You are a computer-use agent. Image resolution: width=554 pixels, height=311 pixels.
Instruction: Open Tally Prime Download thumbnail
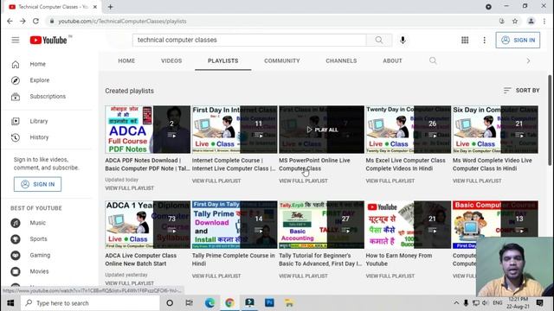point(235,225)
